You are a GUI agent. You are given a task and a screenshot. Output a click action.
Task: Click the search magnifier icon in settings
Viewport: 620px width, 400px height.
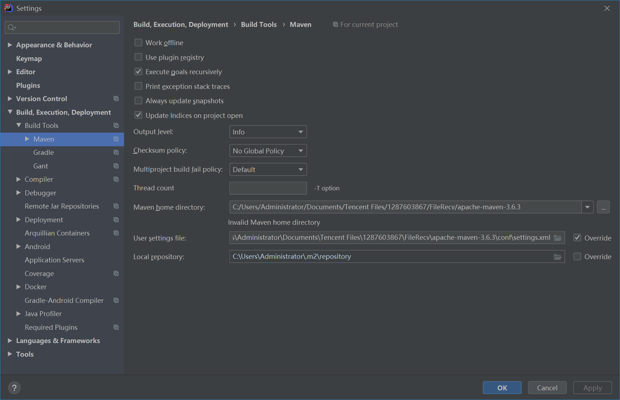click(x=11, y=28)
